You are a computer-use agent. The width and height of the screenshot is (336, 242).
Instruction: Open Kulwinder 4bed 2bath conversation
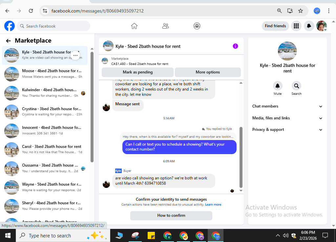(x=45, y=93)
